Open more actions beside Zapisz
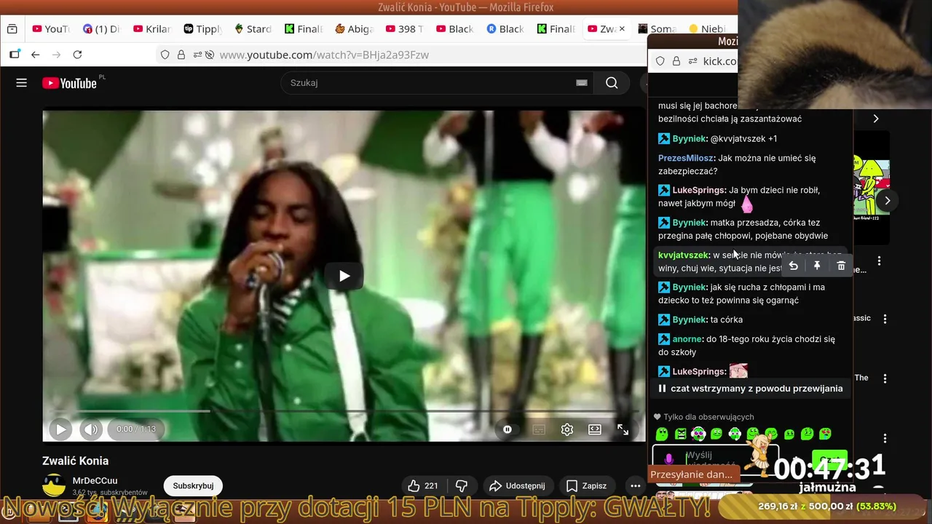The height and width of the screenshot is (524, 932). 635,485
